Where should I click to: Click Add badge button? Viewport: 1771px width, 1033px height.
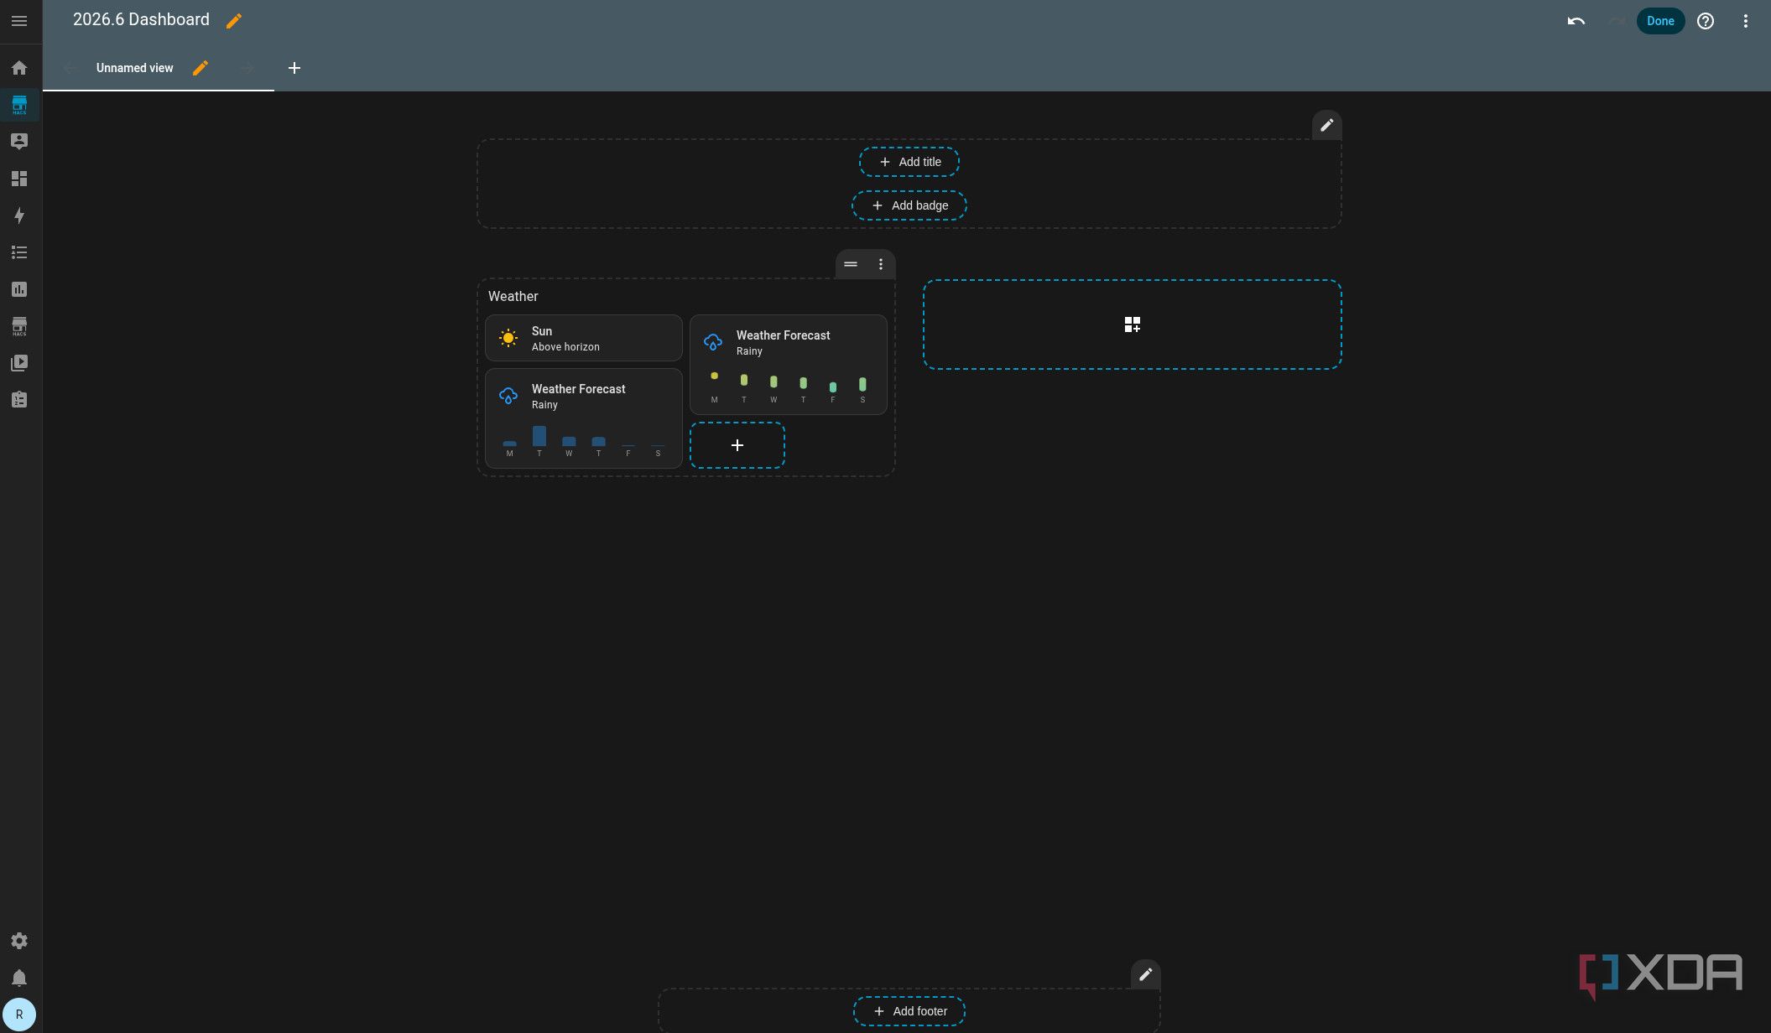(x=909, y=205)
